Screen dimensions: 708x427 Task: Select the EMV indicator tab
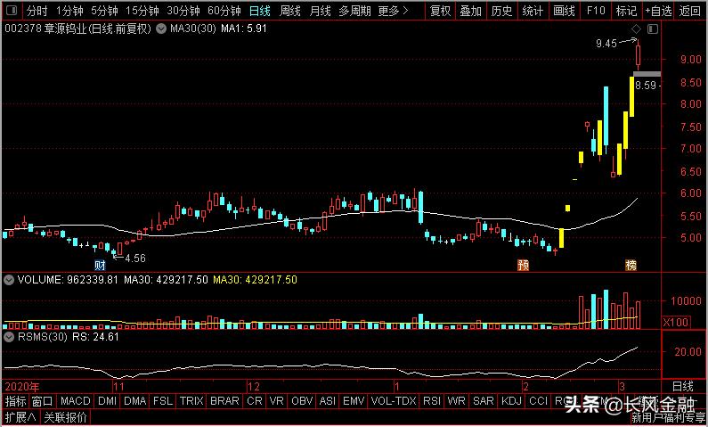[354, 400]
